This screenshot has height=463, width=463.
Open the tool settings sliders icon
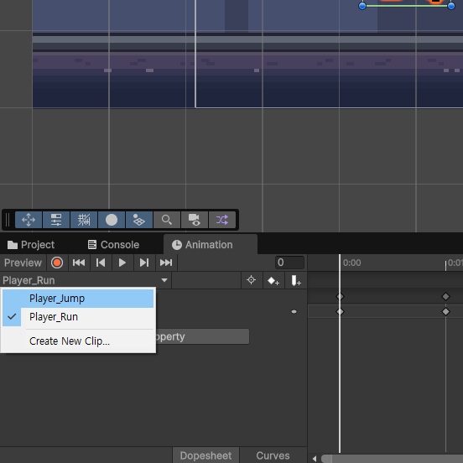tap(56, 220)
